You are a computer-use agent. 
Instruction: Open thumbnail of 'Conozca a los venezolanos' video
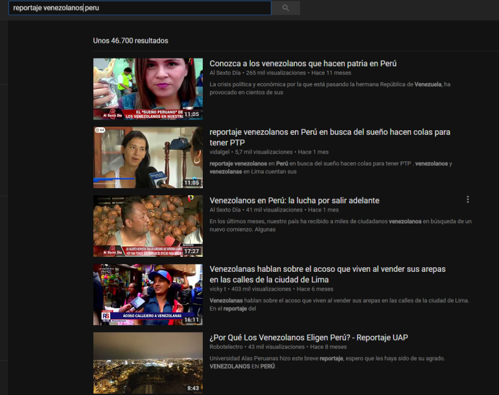148,89
